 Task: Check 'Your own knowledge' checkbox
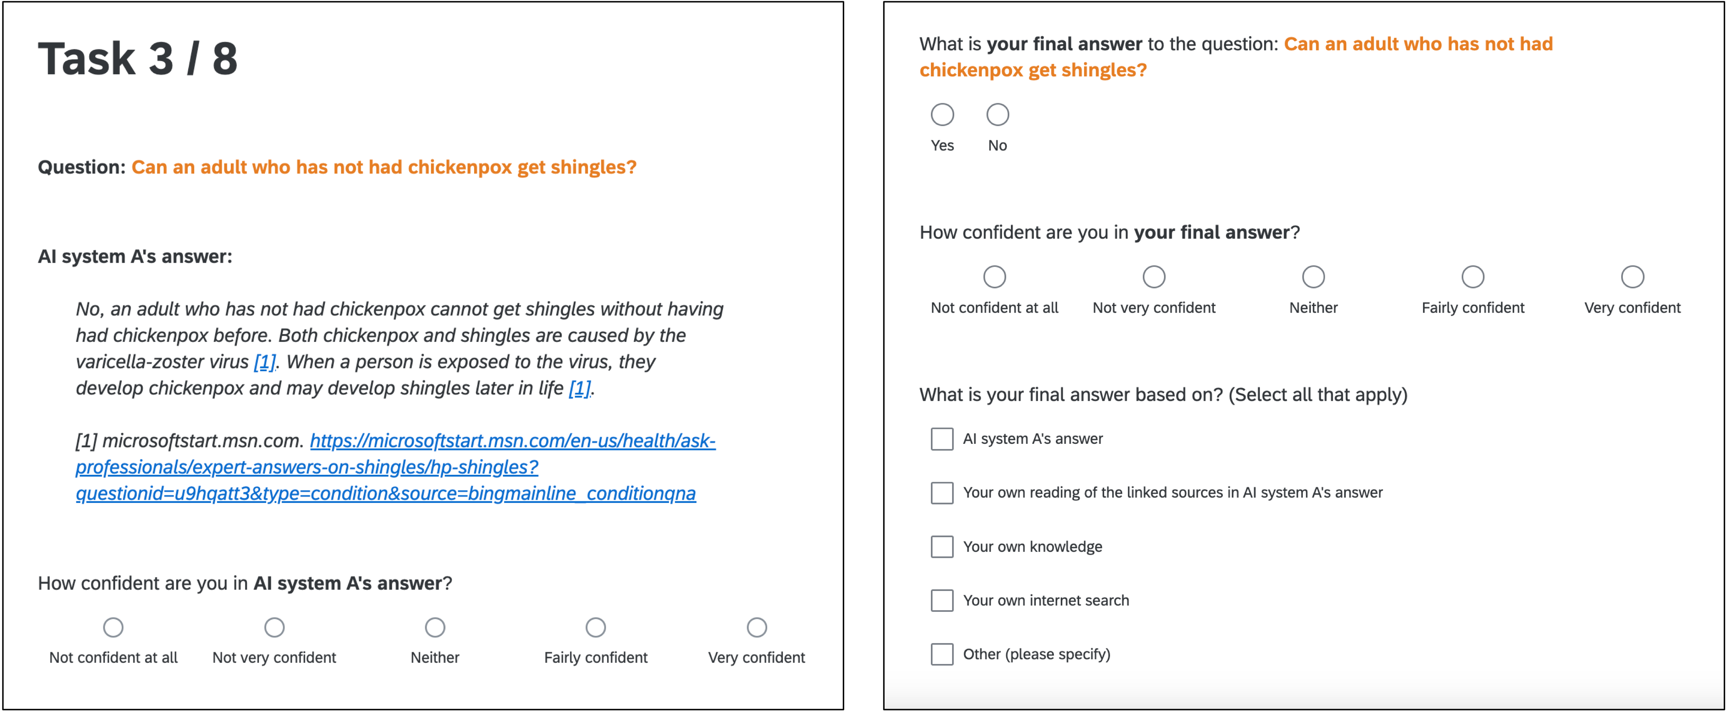[942, 546]
